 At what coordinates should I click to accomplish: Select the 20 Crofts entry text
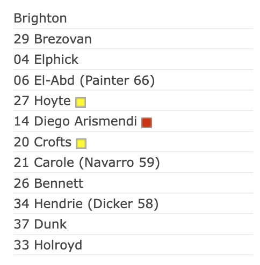[x=42, y=142]
